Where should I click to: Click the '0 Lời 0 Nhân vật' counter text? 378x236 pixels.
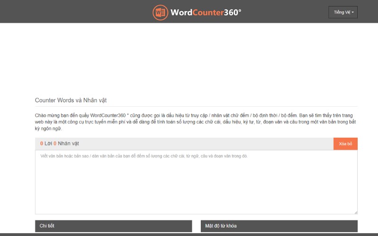point(60,143)
